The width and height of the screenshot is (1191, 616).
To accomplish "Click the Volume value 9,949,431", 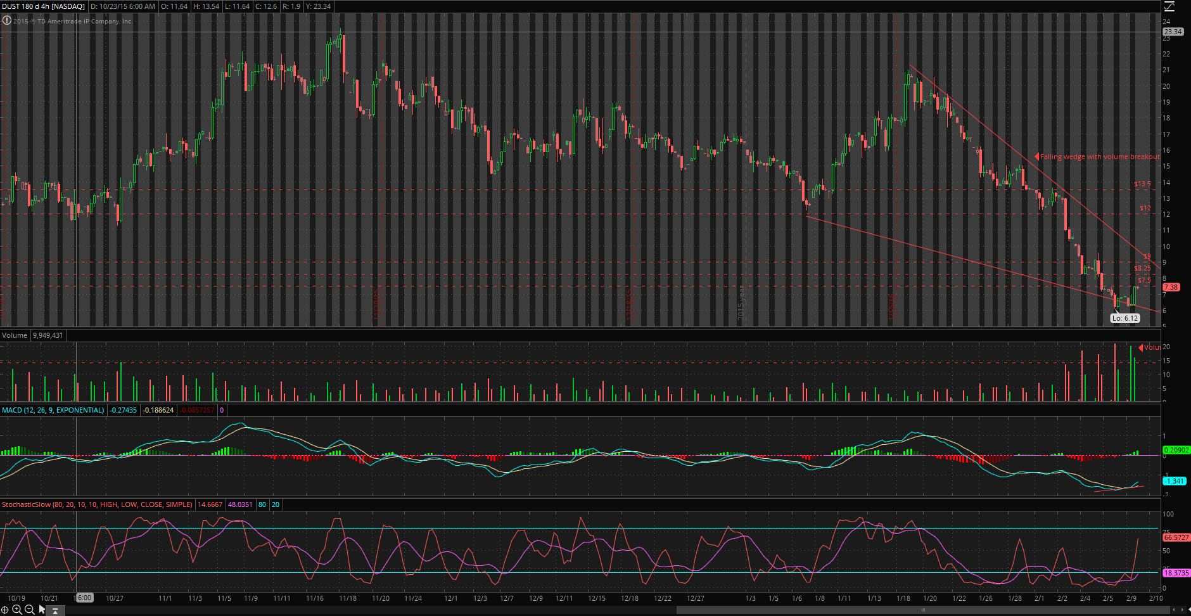I will click(48, 335).
